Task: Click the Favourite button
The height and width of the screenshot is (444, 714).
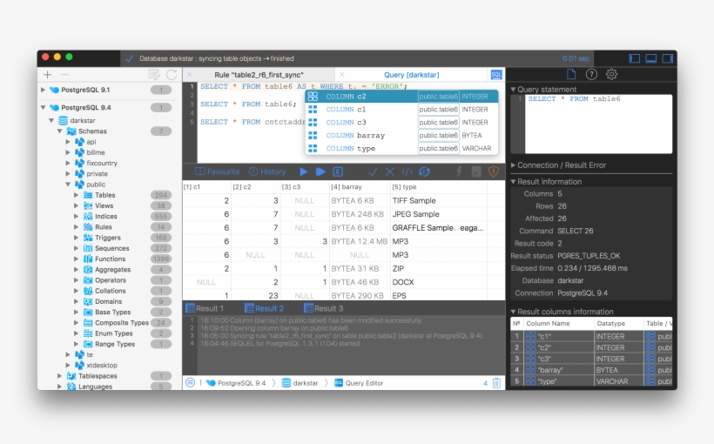Action: click(x=218, y=172)
